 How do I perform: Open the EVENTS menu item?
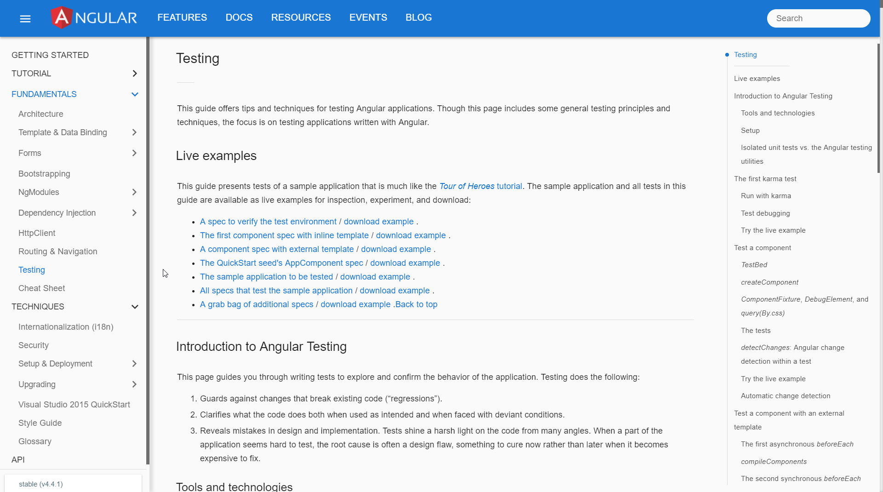coord(368,17)
